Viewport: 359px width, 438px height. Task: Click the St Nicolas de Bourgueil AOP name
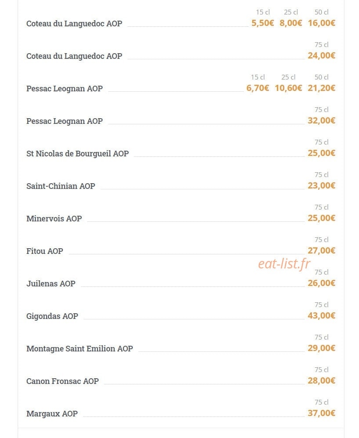(x=77, y=154)
